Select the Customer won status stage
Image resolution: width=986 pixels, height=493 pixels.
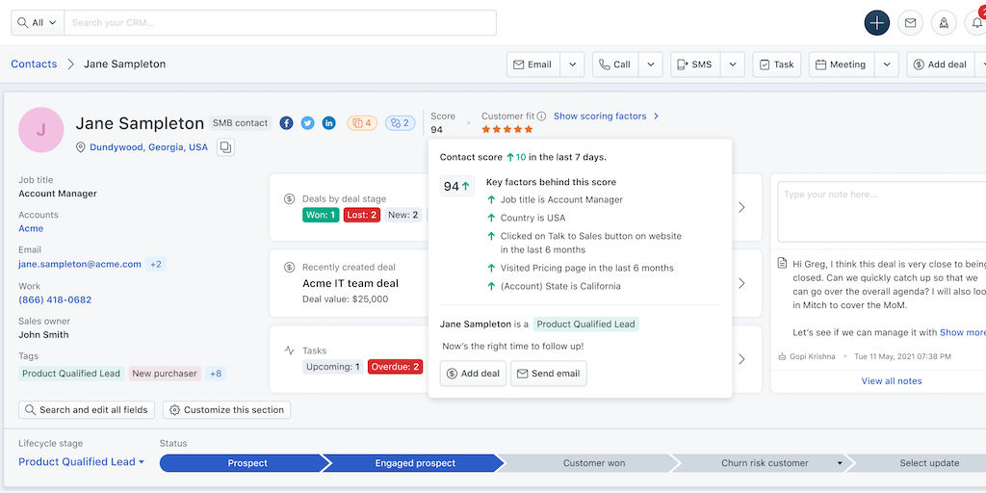click(593, 463)
